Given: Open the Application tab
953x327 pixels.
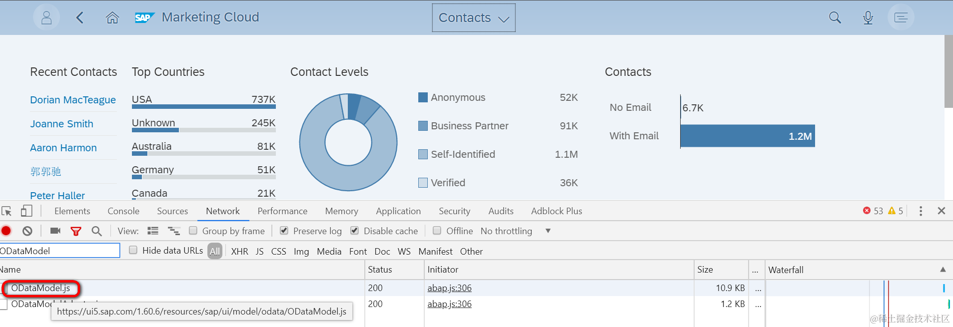Looking at the screenshot, I should [398, 211].
